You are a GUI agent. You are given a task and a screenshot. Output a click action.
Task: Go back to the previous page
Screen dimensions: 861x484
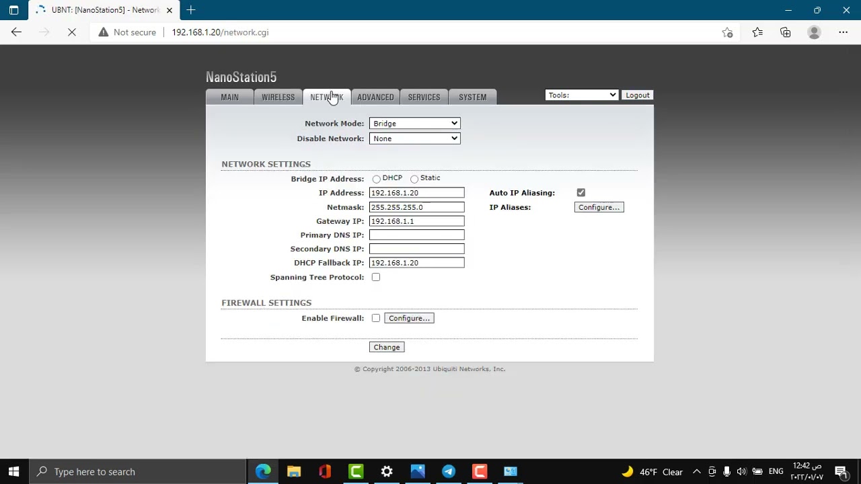pyautogui.click(x=16, y=32)
